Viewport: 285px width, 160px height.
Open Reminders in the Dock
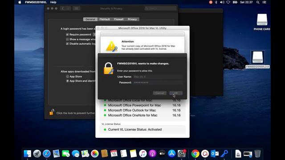[x=124, y=154]
